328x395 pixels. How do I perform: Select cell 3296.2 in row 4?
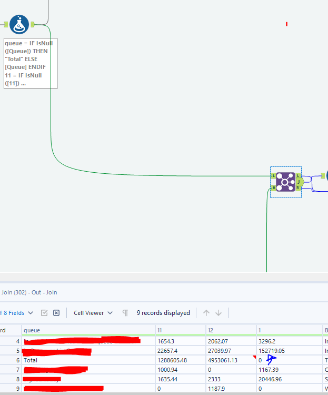pos(290,341)
